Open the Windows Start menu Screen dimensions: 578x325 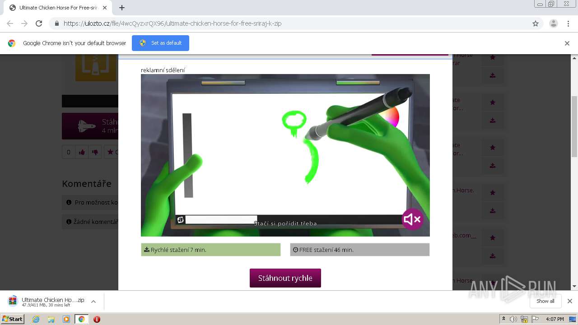[x=12, y=319]
